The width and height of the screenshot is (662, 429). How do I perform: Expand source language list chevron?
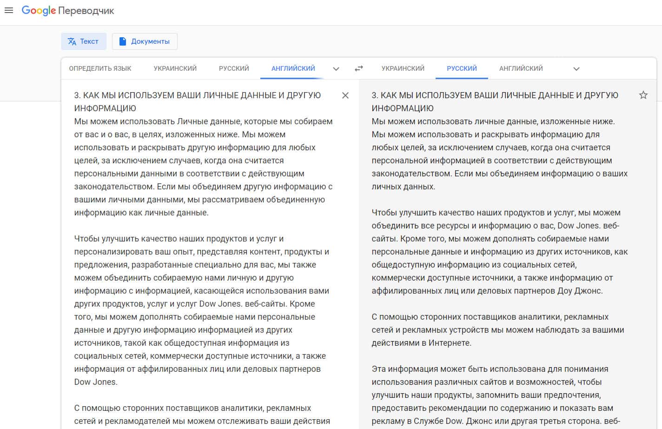(x=336, y=69)
